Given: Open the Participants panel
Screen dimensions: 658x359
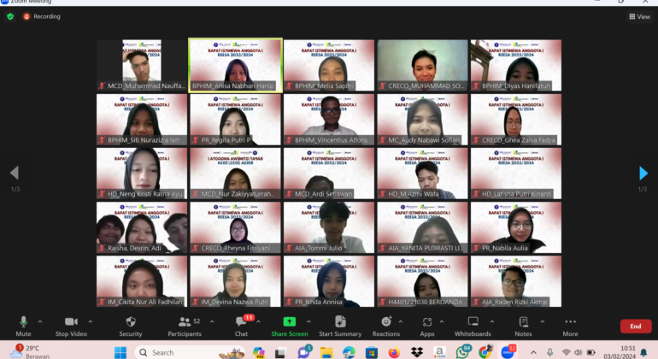Looking at the screenshot, I should click(x=185, y=327).
